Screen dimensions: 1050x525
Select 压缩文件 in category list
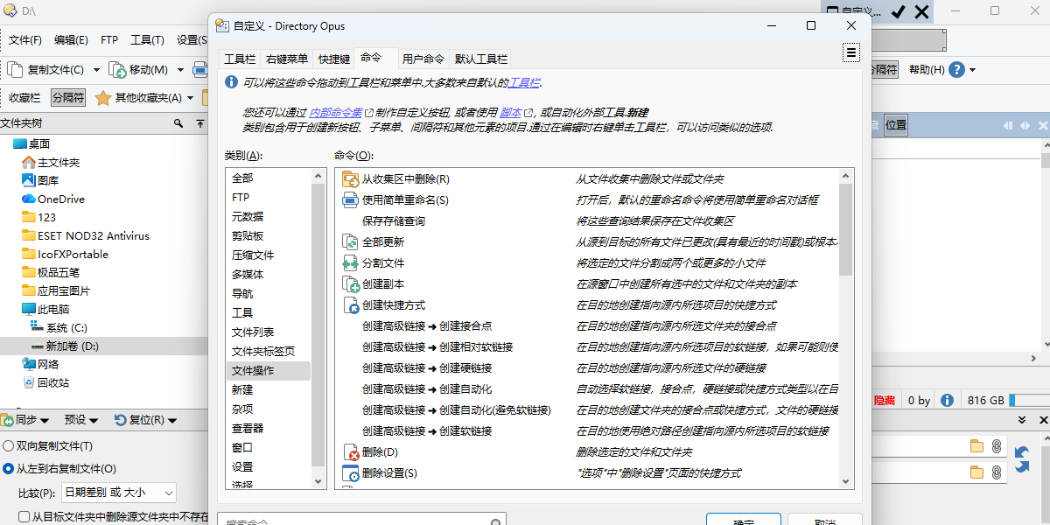tap(268, 255)
